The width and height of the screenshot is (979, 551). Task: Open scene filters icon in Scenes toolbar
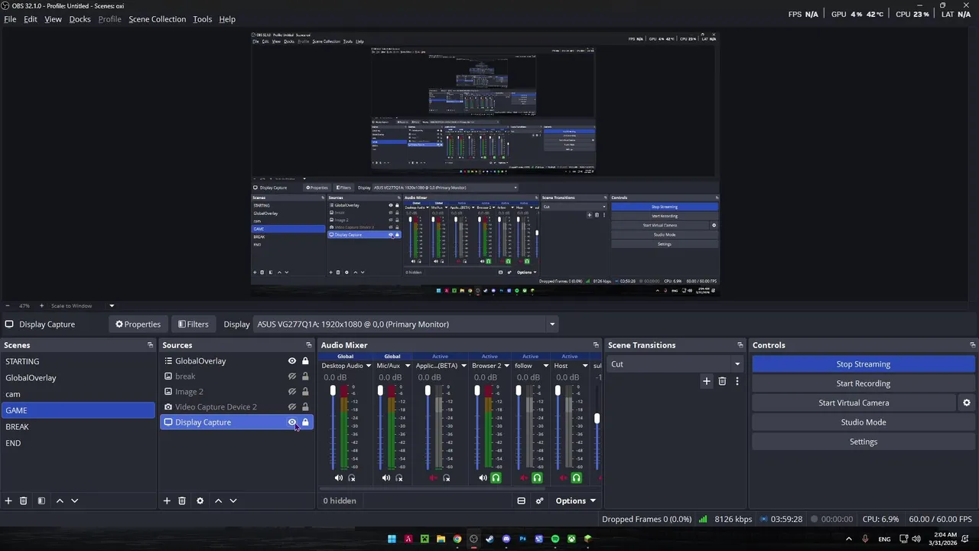tap(41, 500)
